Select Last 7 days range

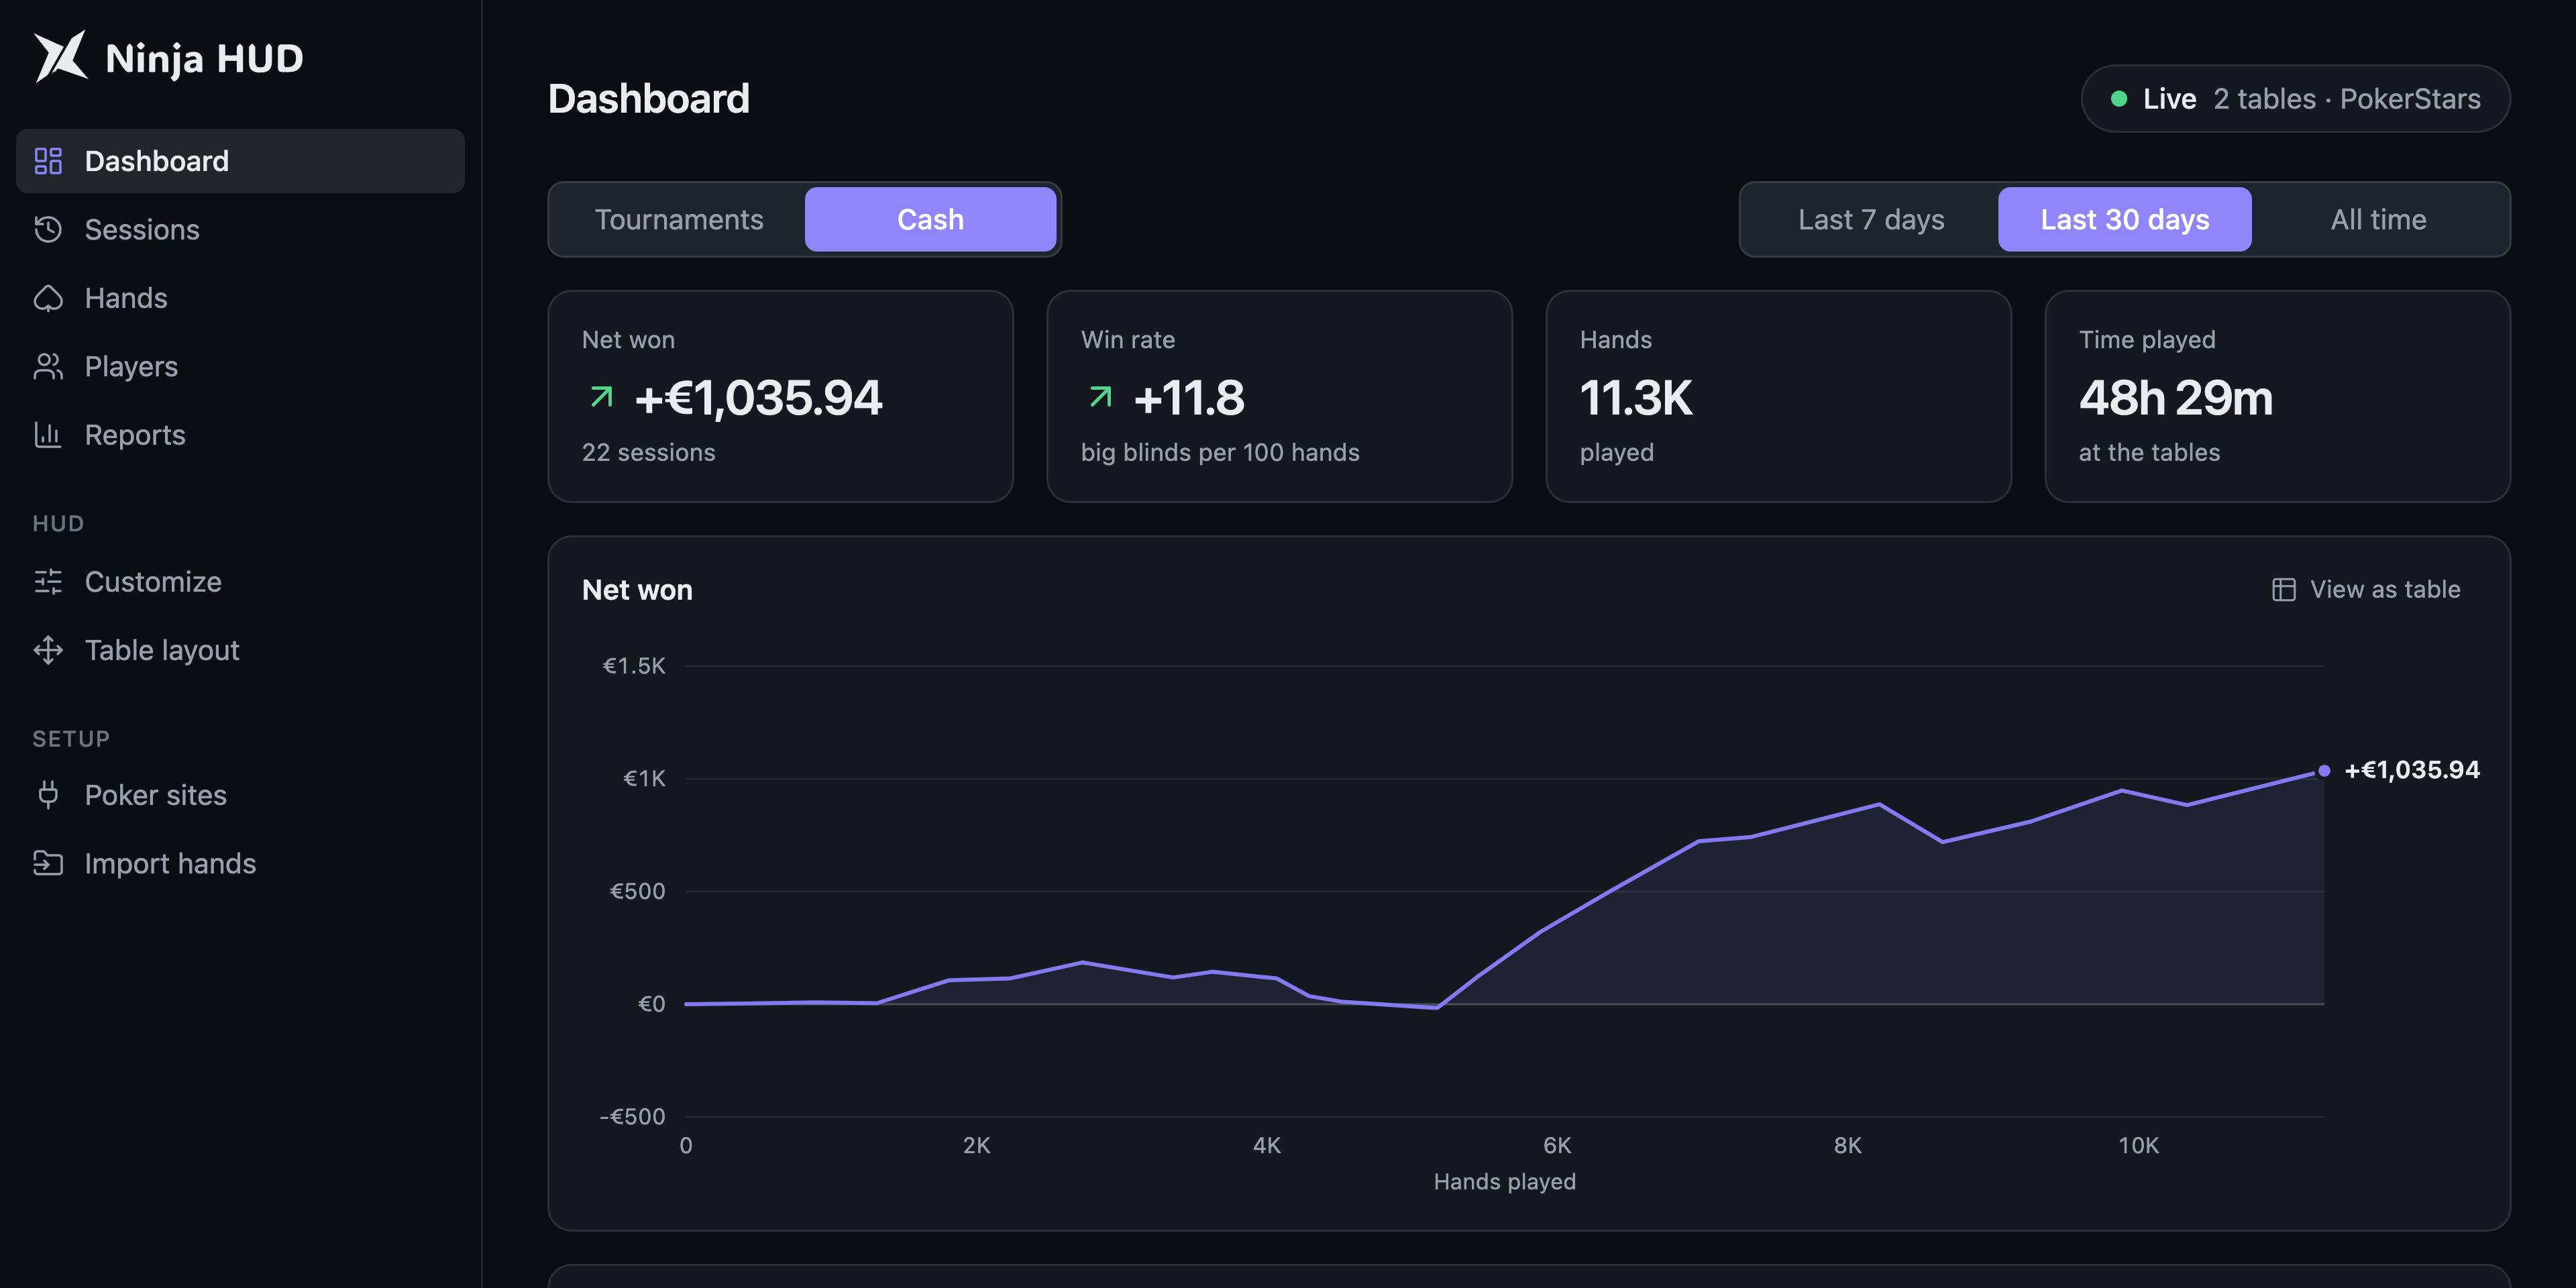(1871, 219)
